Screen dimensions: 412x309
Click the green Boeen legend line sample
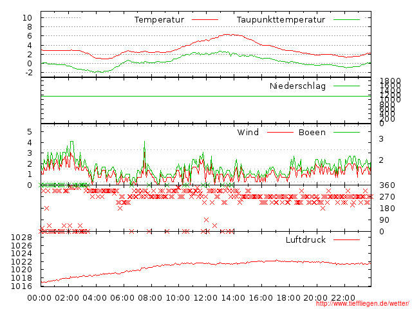(346, 132)
